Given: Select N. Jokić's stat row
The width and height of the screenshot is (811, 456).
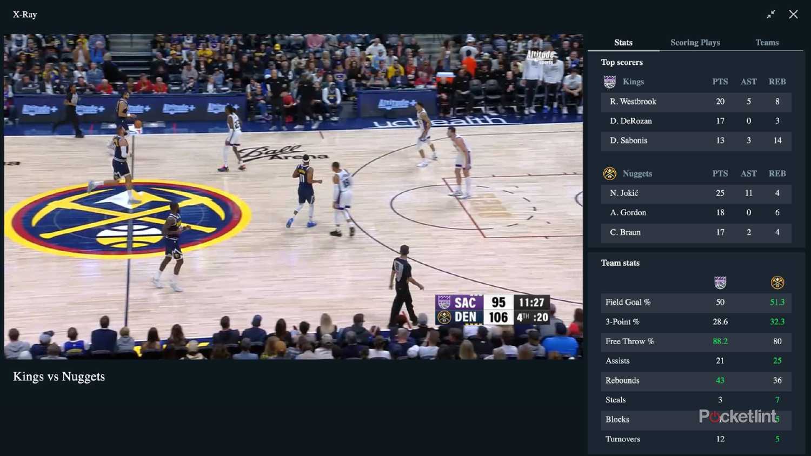Looking at the screenshot, I should click(x=696, y=193).
